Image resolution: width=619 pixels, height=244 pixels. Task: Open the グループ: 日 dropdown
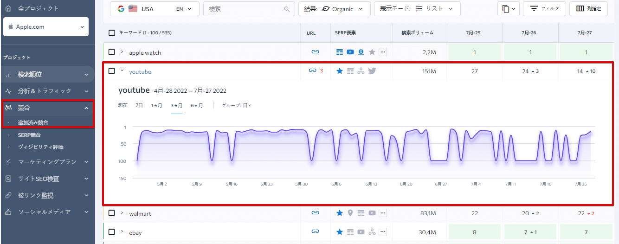coord(237,105)
